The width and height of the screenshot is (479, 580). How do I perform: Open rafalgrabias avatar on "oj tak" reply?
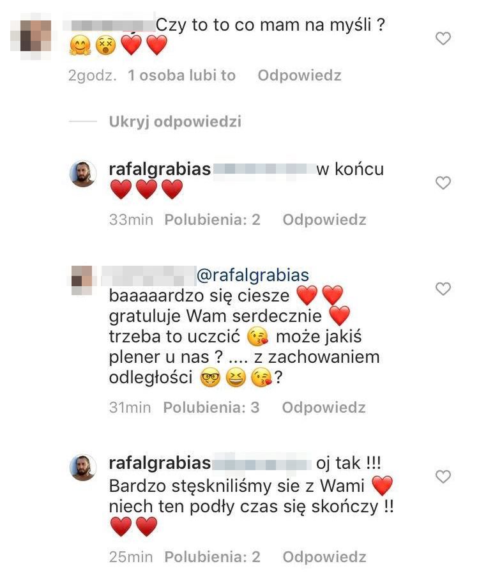[83, 468]
